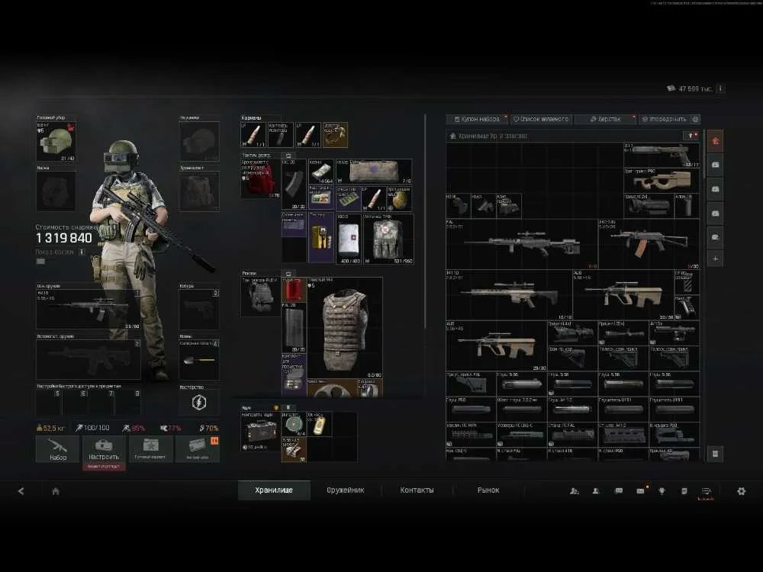The image size is (763, 572).
Task: Open the gear icon next to Упорядочить
Action: [x=695, y=119]
